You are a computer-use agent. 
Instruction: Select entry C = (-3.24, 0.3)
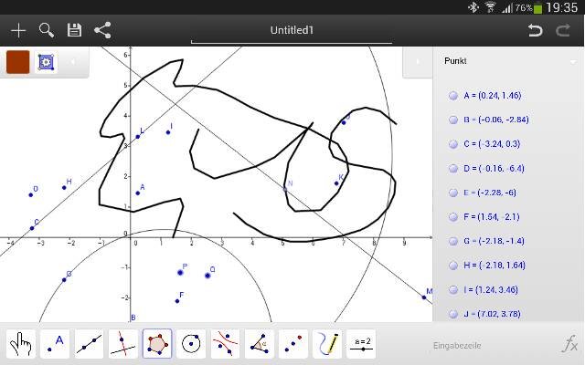point(492,144)
